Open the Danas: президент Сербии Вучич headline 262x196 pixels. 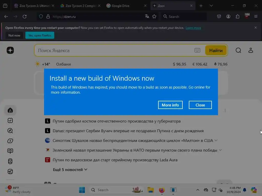coord(128,131)
